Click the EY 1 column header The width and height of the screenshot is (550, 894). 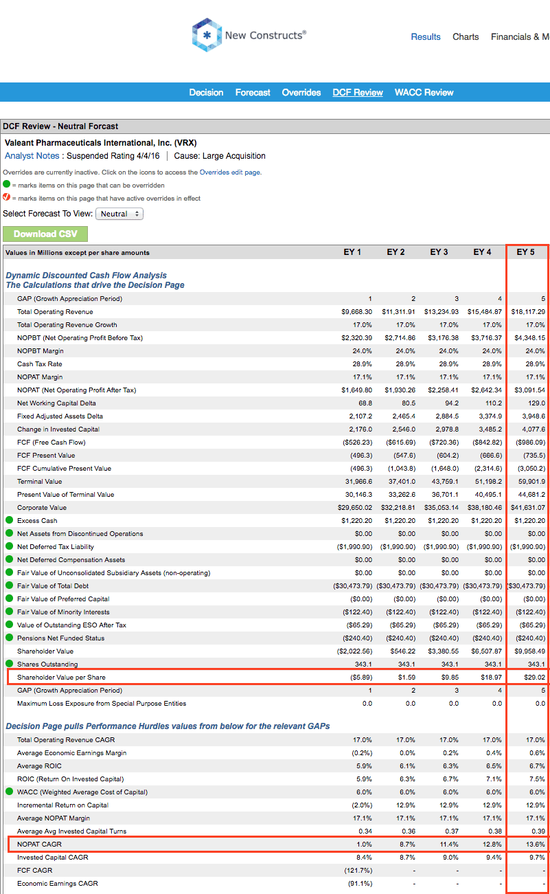coord(352,252)
